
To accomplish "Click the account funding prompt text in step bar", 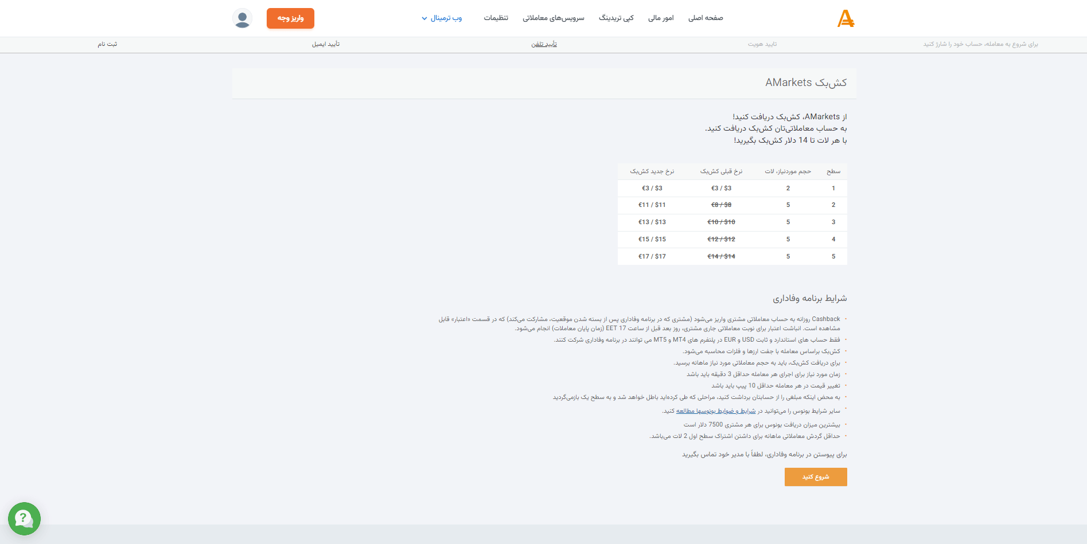I will (980, 44).
